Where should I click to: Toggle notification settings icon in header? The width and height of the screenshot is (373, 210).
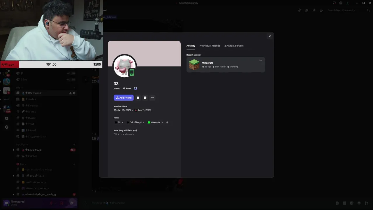(307, 10)
